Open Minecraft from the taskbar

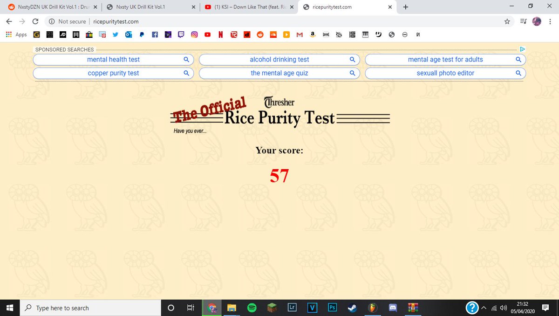(x=272, y=308)
